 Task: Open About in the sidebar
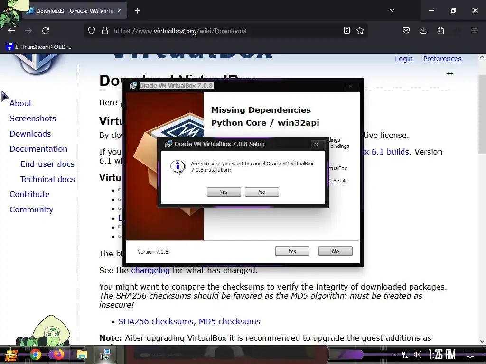pyautogui.click(x=20, y=103)
